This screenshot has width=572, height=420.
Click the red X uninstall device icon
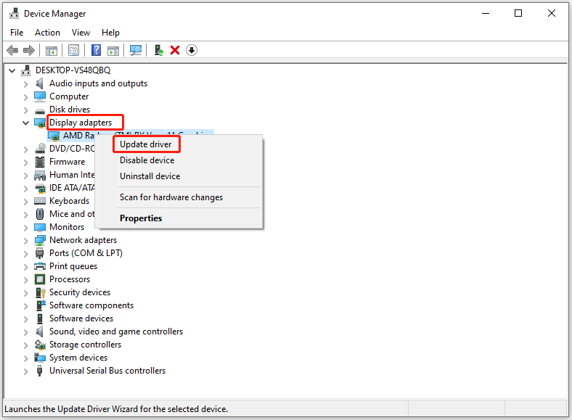coord(175,50)
